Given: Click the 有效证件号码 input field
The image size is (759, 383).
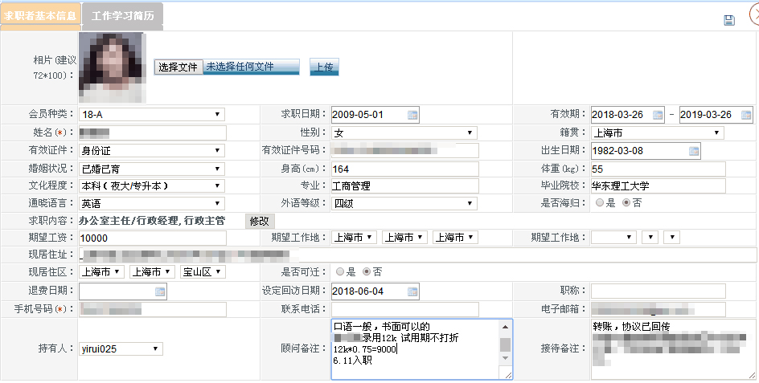Looking at the screenshot, I should 405,150.
